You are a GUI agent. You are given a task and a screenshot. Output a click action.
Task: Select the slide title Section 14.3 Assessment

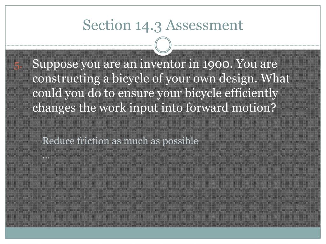[163, 25]
